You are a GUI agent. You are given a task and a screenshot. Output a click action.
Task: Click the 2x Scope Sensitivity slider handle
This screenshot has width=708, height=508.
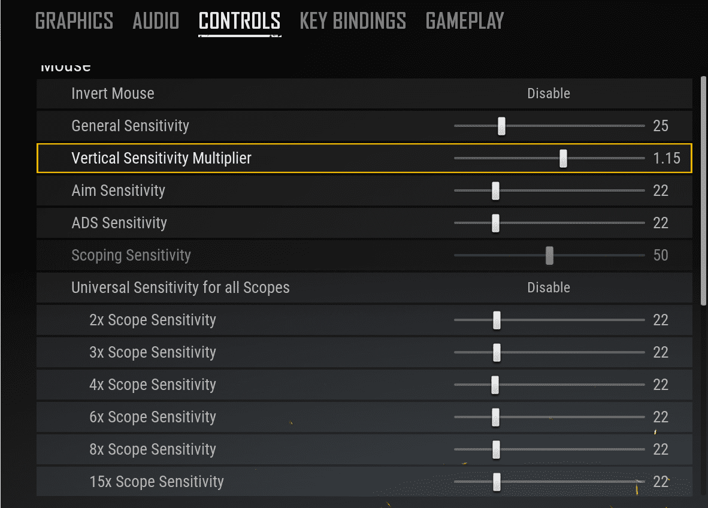[x=497, y=320]
